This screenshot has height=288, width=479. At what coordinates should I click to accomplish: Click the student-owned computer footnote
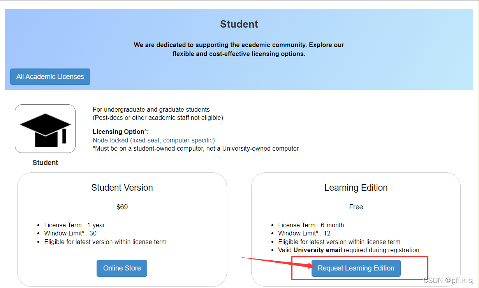click(x=196, y=148)
